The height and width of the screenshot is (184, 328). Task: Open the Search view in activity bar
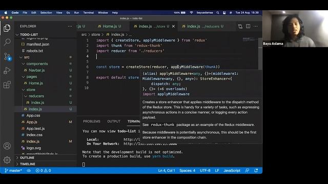(x=7, y=42)
